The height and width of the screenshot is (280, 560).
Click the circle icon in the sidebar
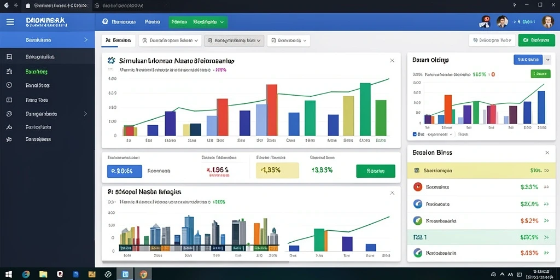tap(9, 85)
